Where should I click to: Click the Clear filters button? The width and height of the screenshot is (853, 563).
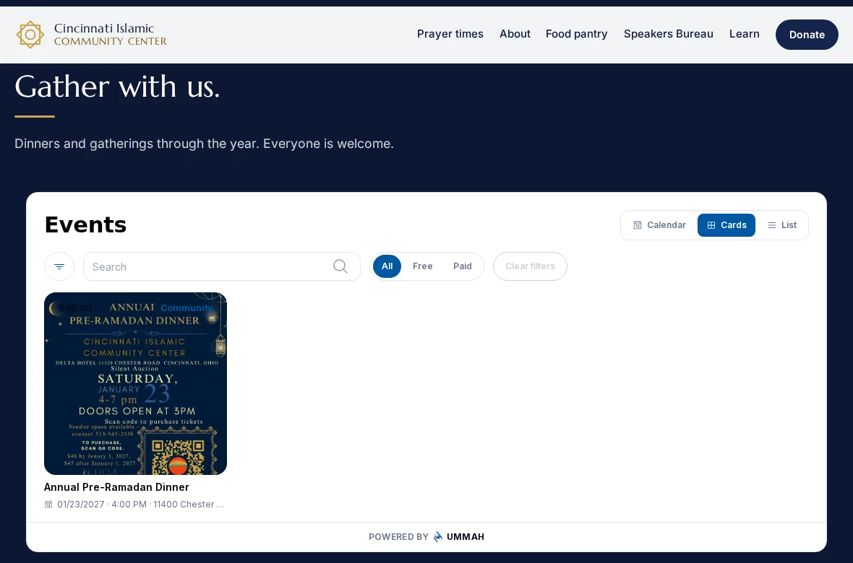coord(530,266)
